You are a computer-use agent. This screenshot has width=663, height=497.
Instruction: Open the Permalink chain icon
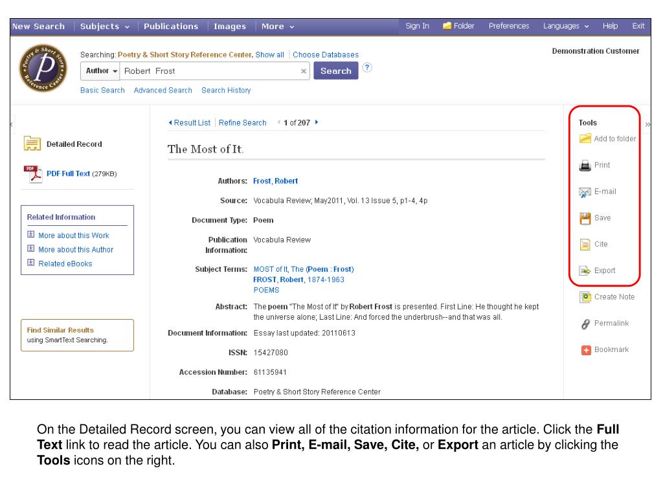[x=585, y=324]
